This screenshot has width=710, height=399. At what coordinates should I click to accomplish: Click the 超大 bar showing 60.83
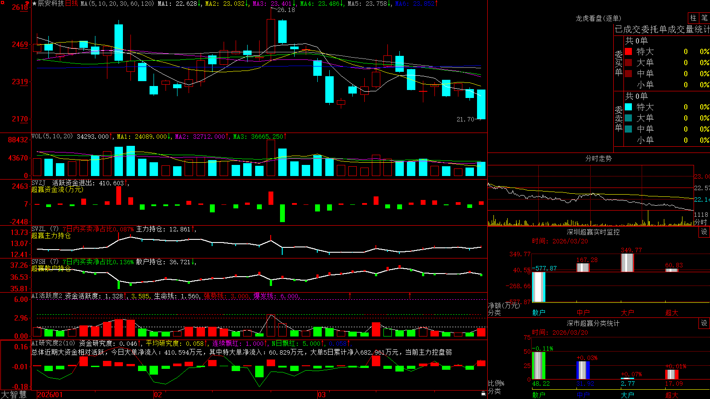coord(672,270)
